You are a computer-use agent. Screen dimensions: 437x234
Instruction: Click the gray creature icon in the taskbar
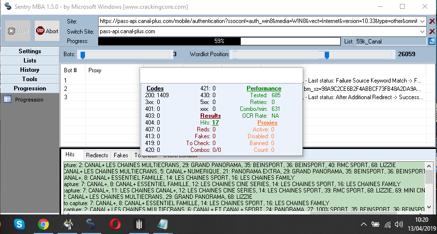[67, 224]
